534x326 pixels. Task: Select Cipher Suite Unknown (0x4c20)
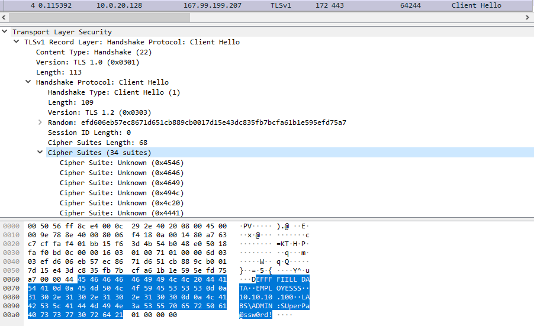pos(121,203)
